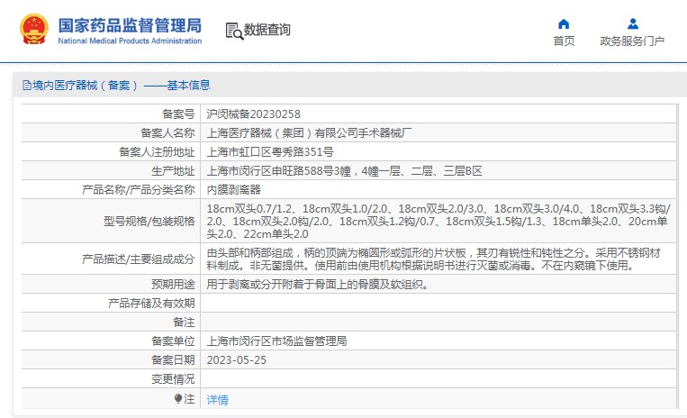This screenshot has width=687, height=418.
Task: Select 上海市闵行区市场监督管理局 value
Action: (x=276, y=341)
